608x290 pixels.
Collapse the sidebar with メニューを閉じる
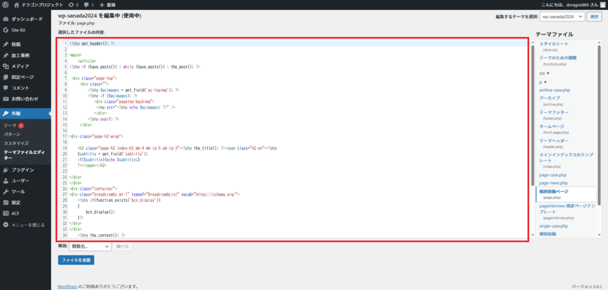coord(27,225)
